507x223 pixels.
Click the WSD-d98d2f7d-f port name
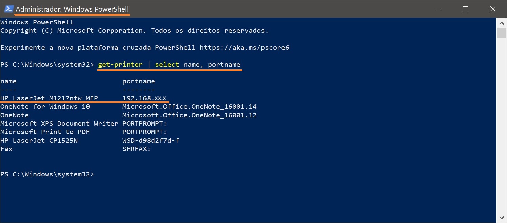point(151,141)
